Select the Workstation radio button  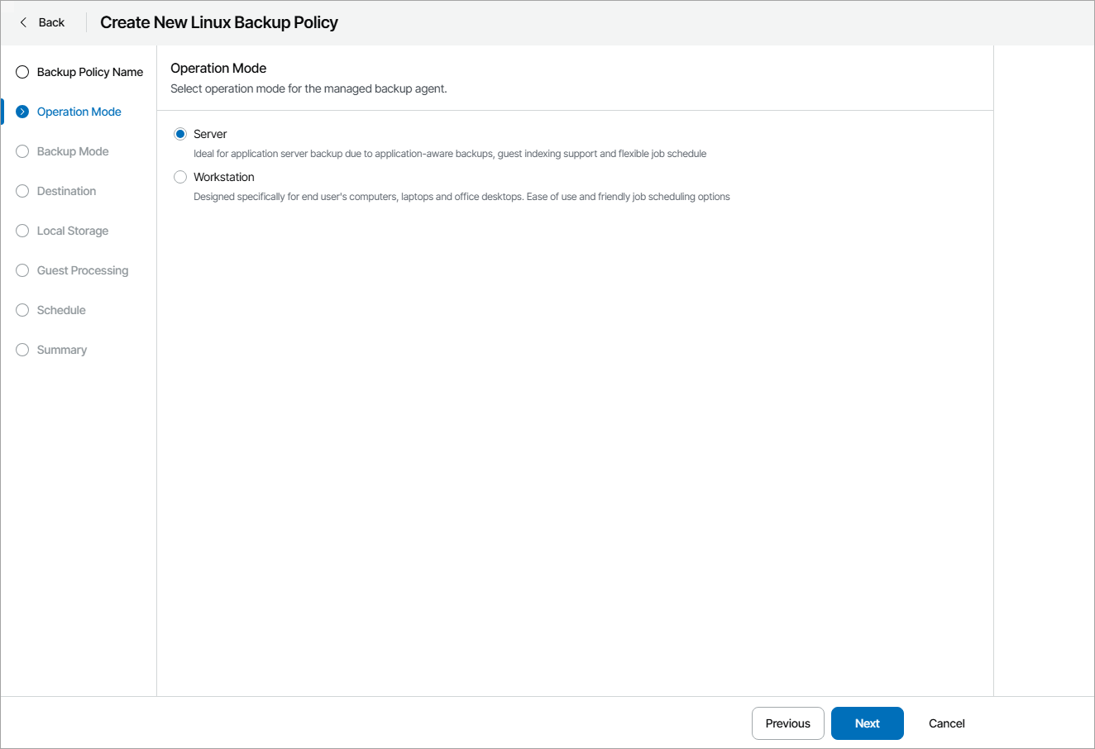click(x=180, y=177)
